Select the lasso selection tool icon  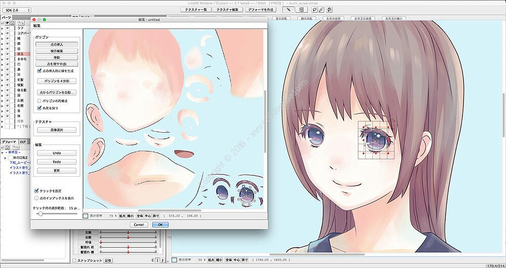315,10
